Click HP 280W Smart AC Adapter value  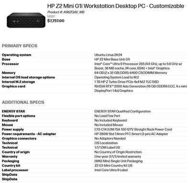(x=131, y=134)
